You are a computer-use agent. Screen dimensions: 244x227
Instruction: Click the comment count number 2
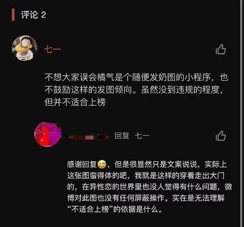click(44, 15)
